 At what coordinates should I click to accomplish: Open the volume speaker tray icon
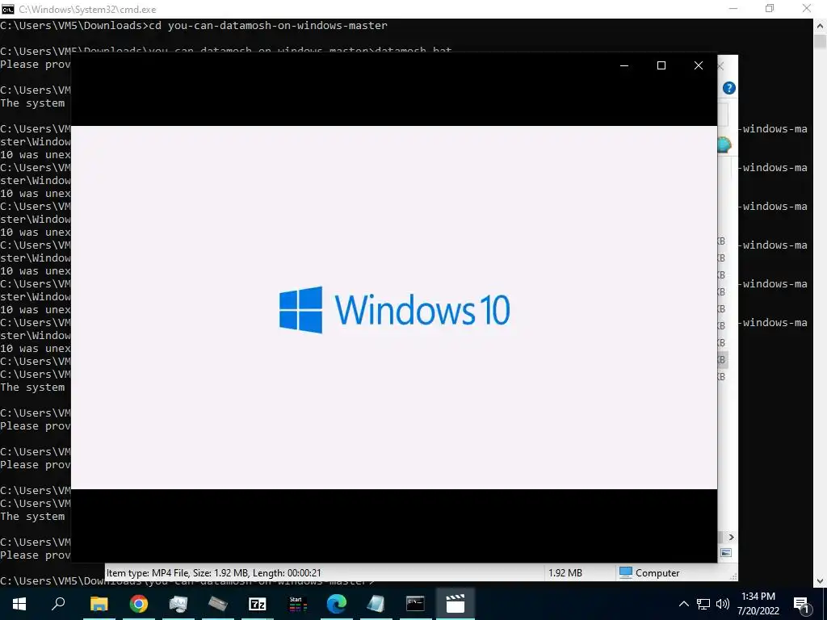[x=723, y=604]
